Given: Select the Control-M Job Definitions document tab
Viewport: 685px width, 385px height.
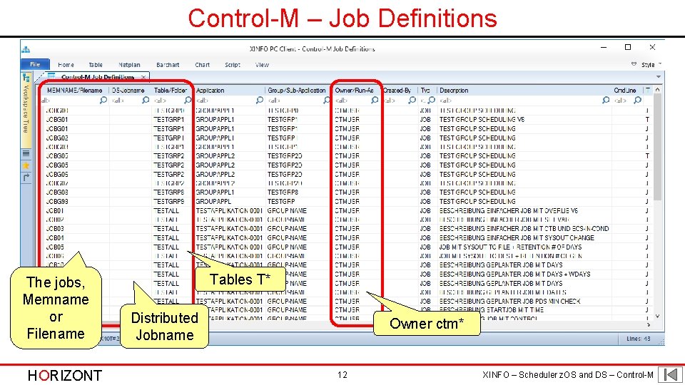Looking at the screenshot, I should pos(98,77).
